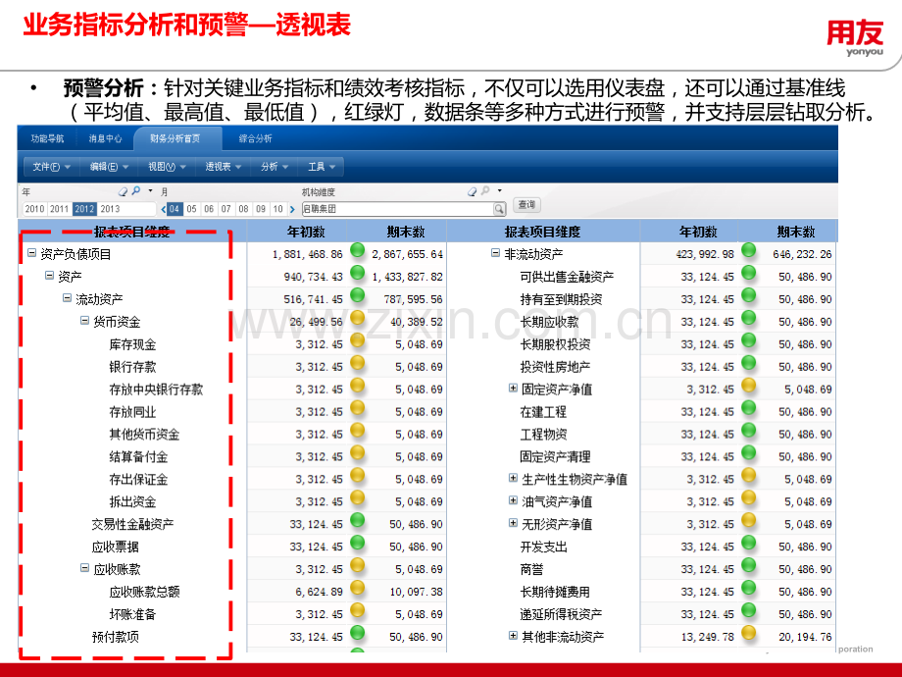
Task: Click the eraser icon for 机构维度 filter
Action: click(x=472, y=191)
